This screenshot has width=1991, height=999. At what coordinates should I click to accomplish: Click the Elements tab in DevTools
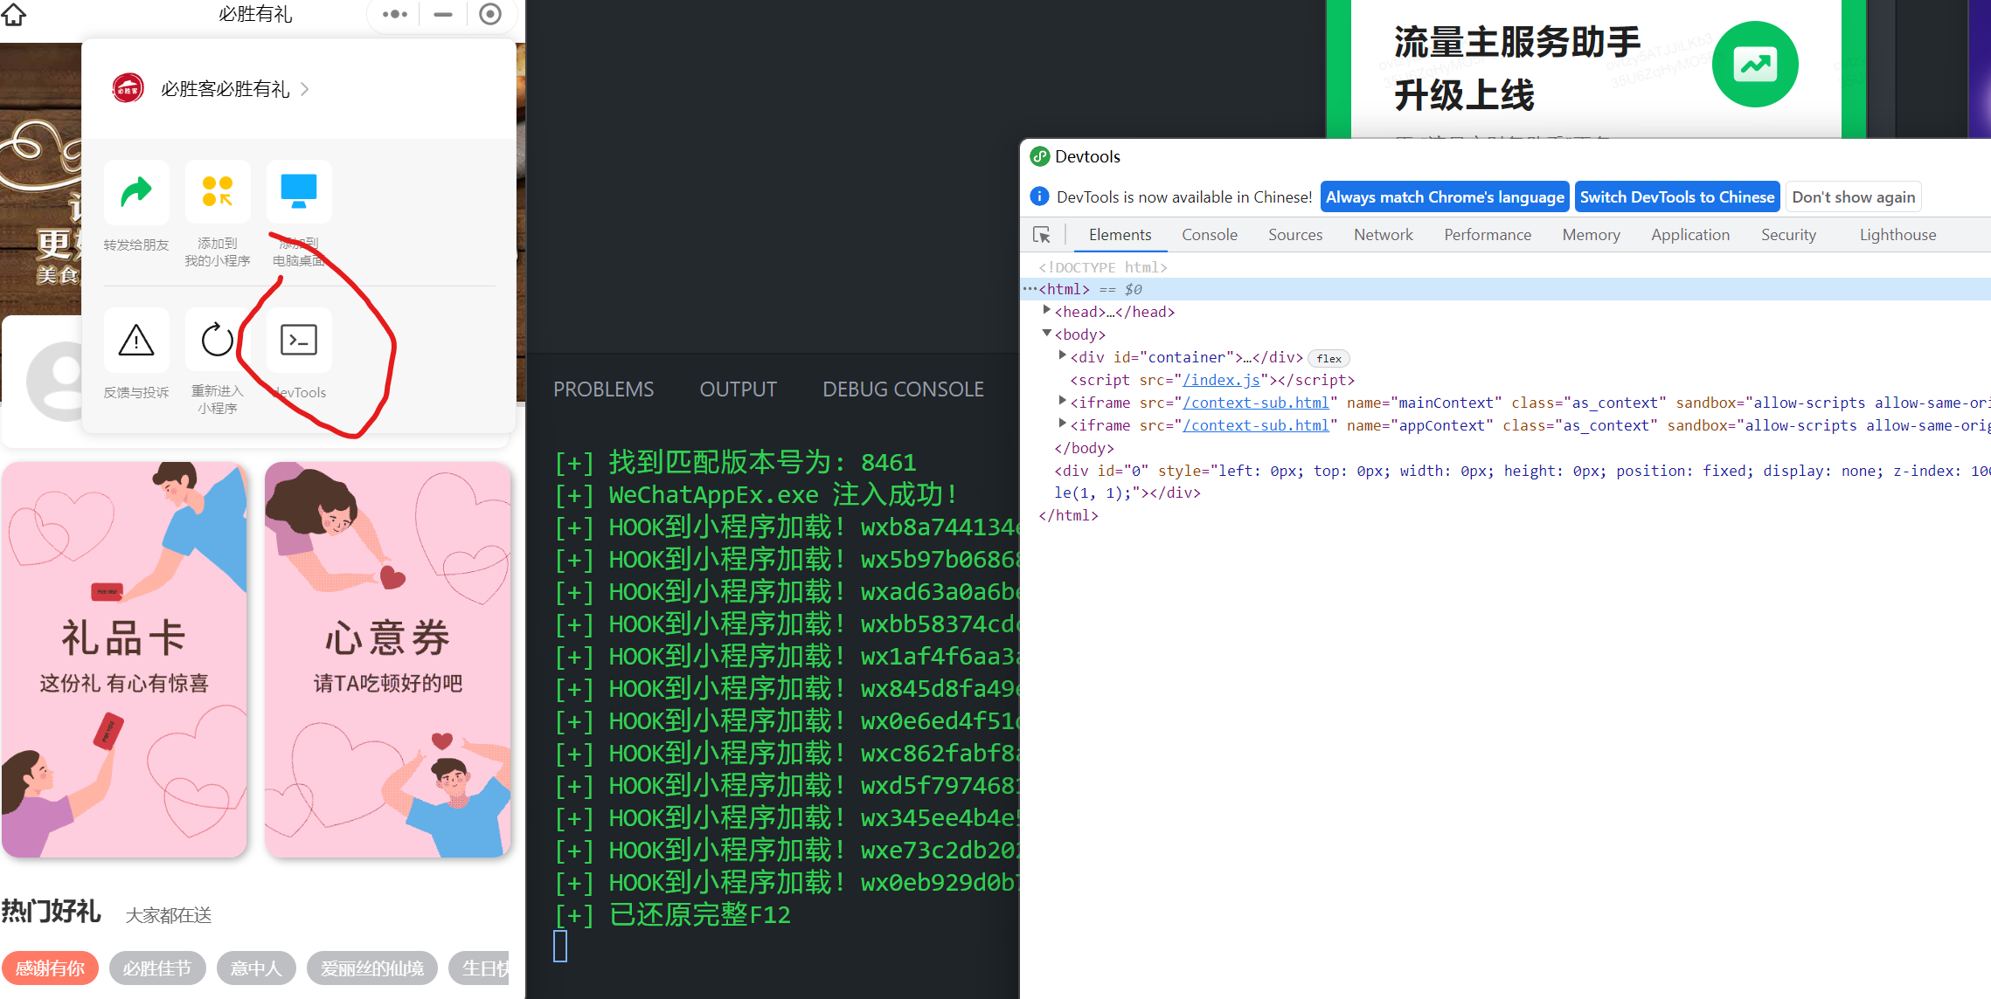[x=1119, y=234]
